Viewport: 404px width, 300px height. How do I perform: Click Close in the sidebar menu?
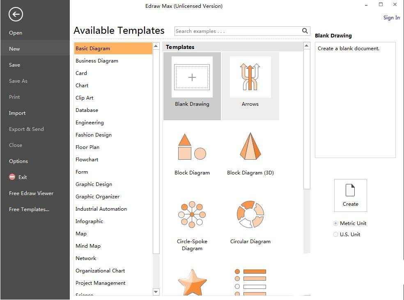(x=16, y=145)
